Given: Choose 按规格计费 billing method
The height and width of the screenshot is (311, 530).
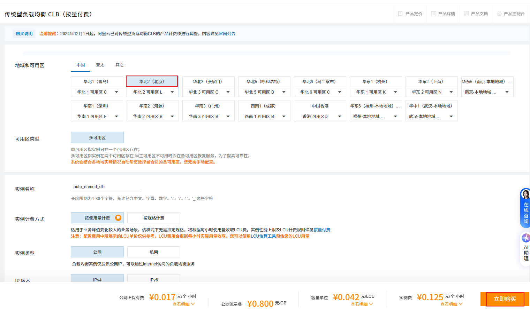Looking at the screenshot, I should [154, 218].
